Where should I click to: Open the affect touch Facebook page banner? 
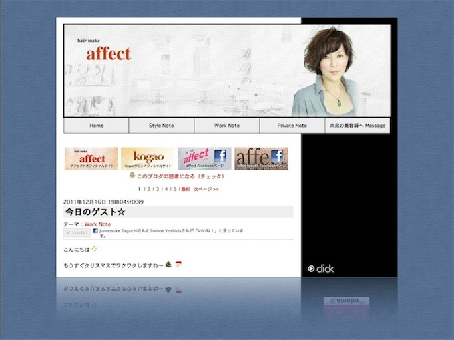pyautogui.click(x=261, y=159)
